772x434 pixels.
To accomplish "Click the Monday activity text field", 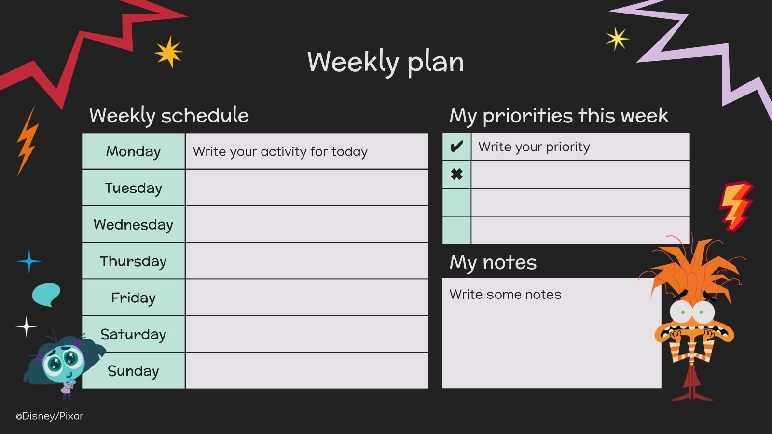I will (x=307, y=151).
